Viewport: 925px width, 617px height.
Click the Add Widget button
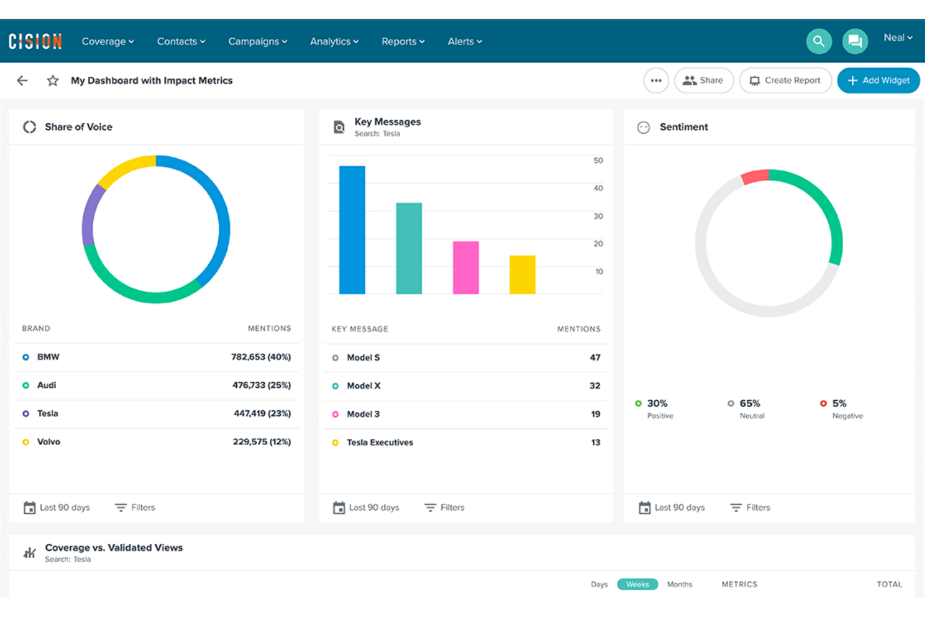click(878, 80)
